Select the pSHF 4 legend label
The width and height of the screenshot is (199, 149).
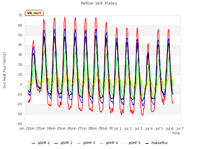point(112,143)
